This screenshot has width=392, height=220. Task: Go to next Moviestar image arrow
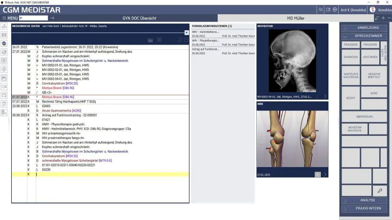tap(325, 96)
